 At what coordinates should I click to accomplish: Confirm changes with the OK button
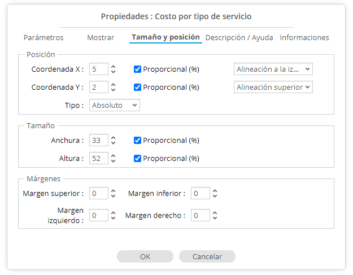point(145,256)
